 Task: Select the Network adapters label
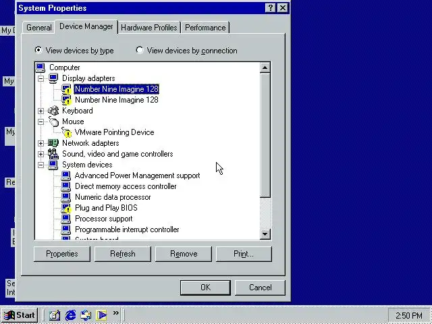click(90, 143)
